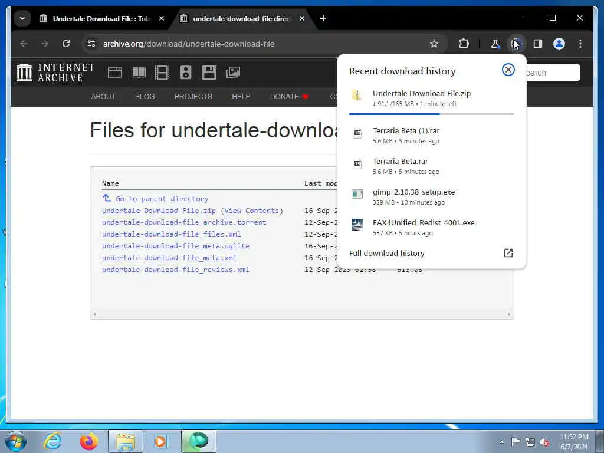View site information icon in address bar
Viewport: 604px width, 453px height.
(x=91, y=44)
